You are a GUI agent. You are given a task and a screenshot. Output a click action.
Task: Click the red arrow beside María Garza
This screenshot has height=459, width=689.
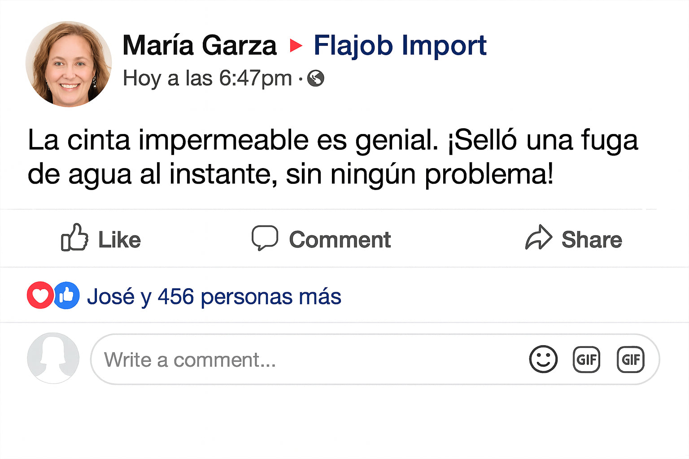tap(296, 45)
